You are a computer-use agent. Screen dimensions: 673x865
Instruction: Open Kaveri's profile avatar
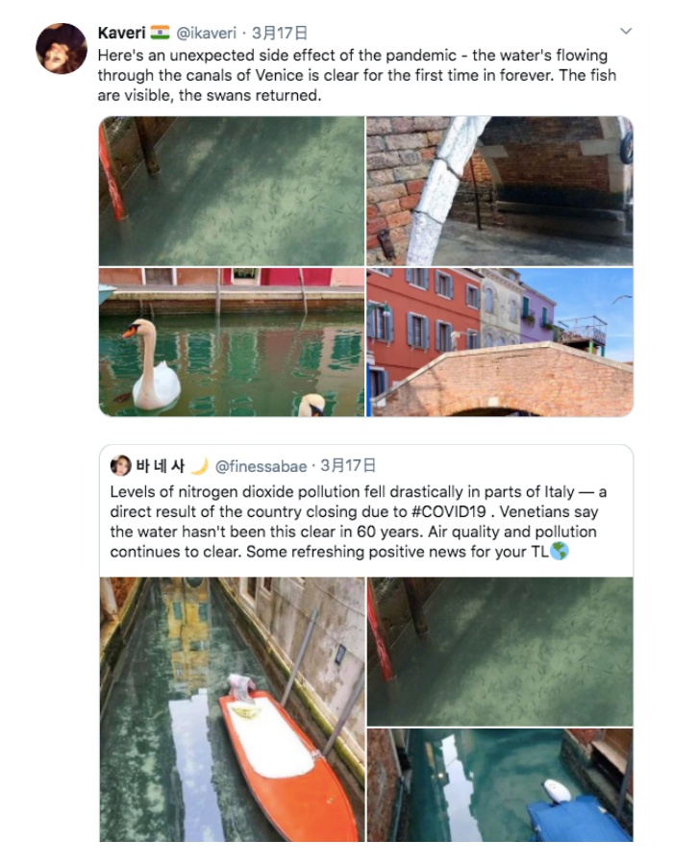coord(62,49)
